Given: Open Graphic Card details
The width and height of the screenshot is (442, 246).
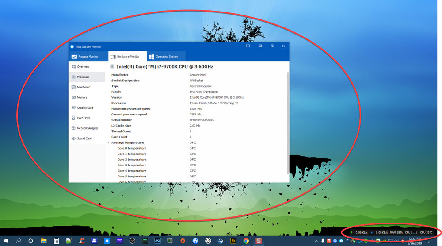Looking at the screenshot, I should (x=87, y=108).
